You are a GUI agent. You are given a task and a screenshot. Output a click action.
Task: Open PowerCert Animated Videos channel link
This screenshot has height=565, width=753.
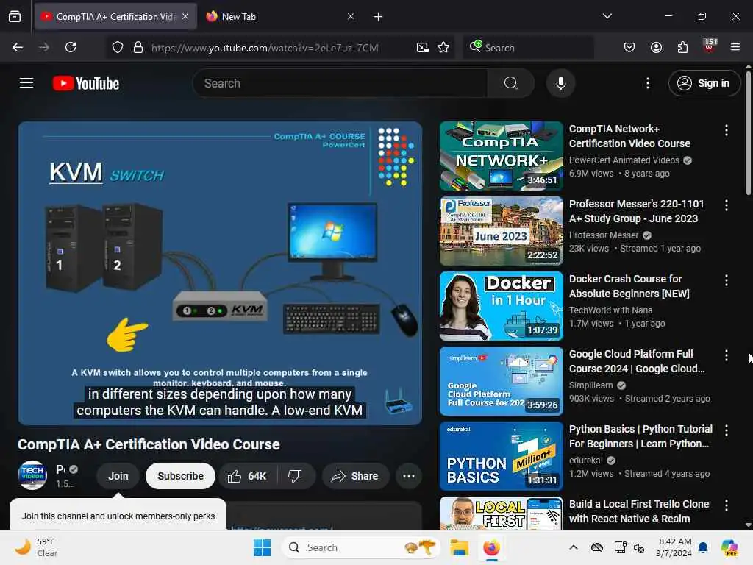pyautogui.click(x=624, y=160)
